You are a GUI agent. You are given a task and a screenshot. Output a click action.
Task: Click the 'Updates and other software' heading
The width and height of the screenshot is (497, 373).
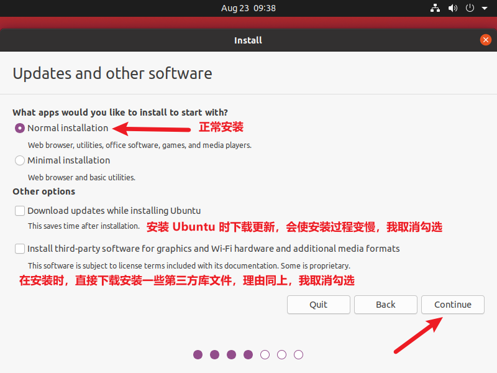[112, 73]
